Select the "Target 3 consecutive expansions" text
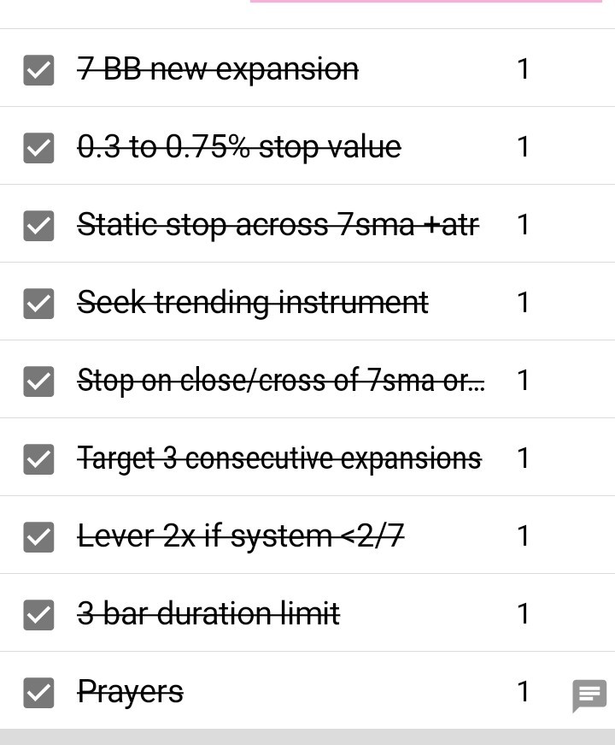The height and width of the screenshot is (745, 615). [x=279, y=458]
